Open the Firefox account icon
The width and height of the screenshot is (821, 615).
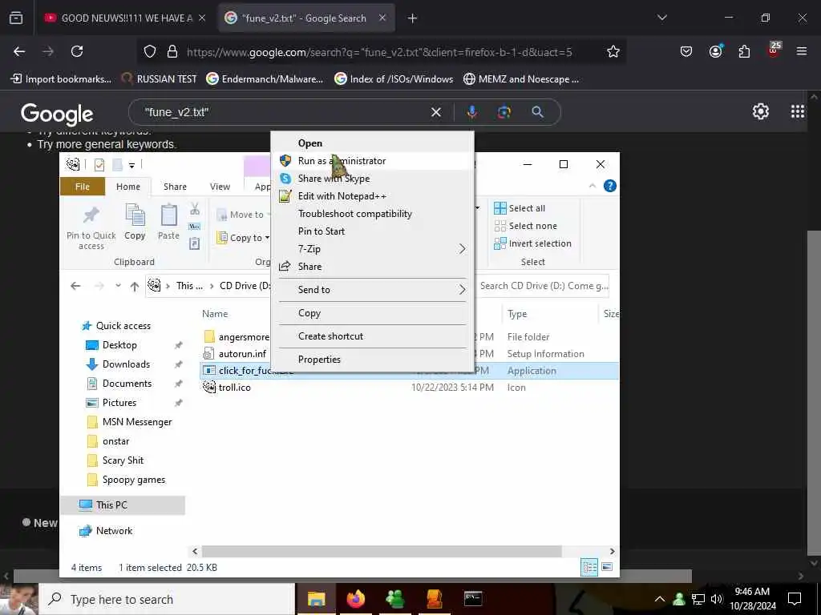pyautogui.click(x=715, y=51)
